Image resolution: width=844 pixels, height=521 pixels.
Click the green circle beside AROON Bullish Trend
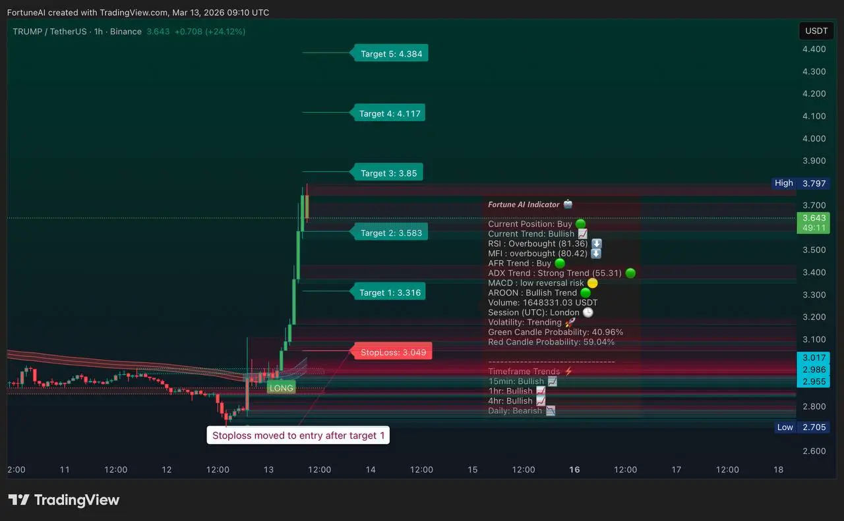click(585, 292)
